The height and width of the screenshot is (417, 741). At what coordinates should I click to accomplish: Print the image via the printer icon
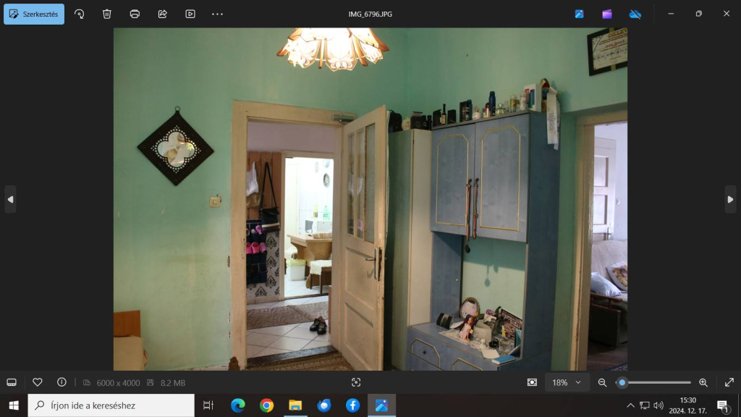(135, 14)
